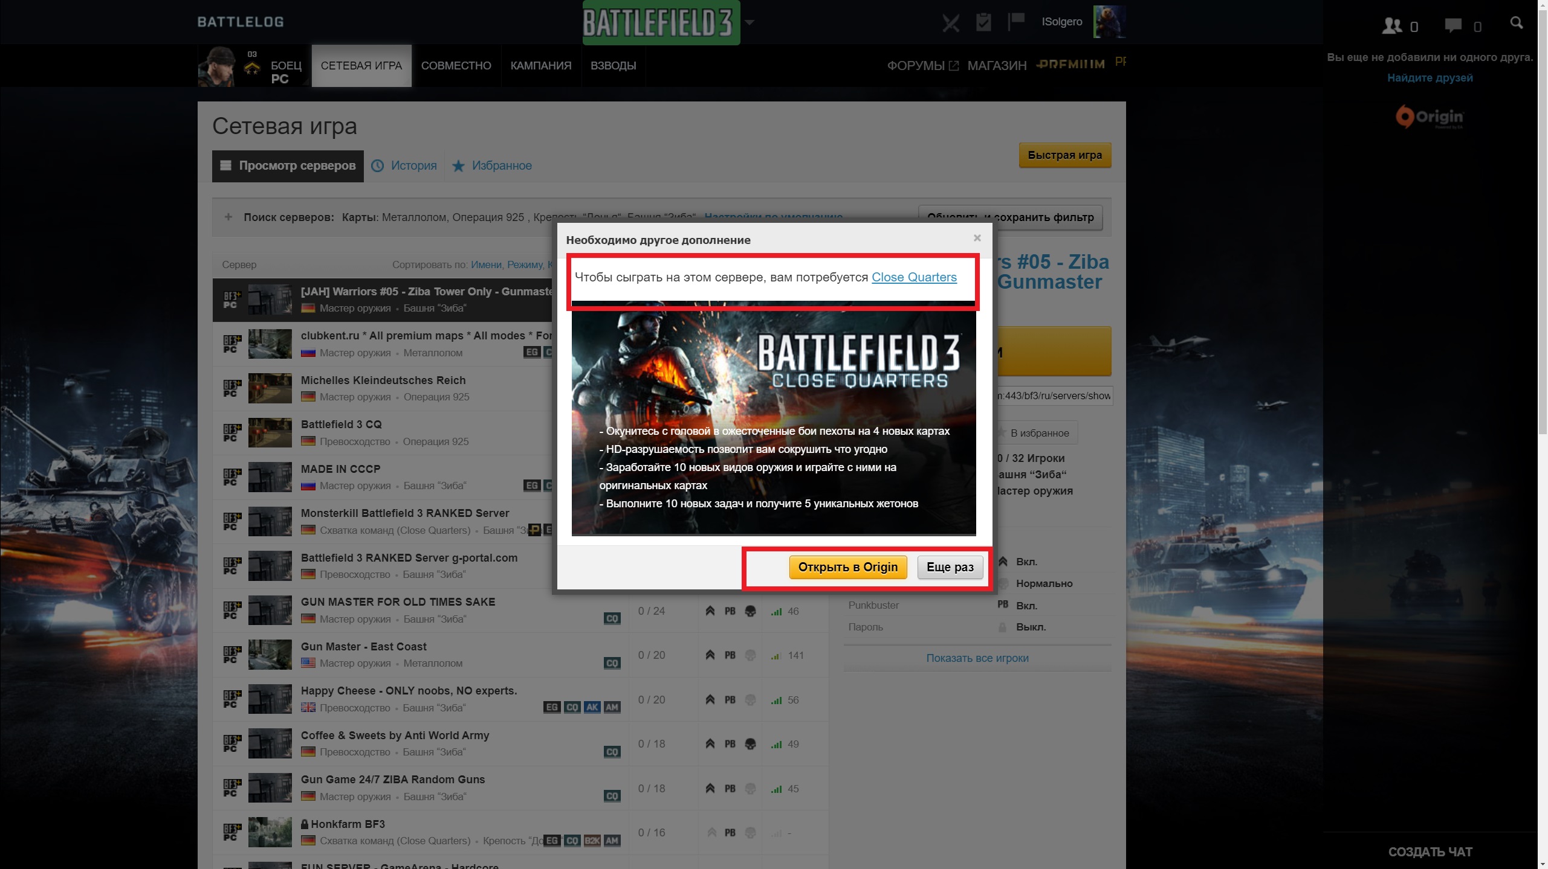Click the chat bubble icon
Image resolution: width=1548 pixels, height=869 pixels.
(1453, 25)
